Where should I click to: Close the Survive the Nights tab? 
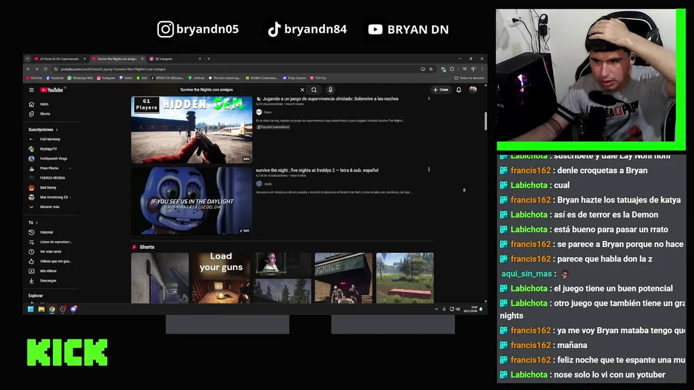[143, 58]
